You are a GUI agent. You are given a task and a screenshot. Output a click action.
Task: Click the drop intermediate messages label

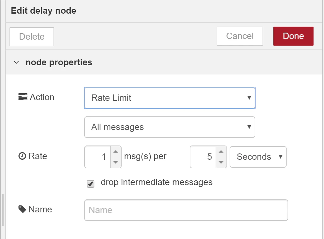(x=157, y=182)
